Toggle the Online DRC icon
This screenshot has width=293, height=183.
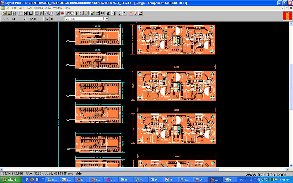97,13
